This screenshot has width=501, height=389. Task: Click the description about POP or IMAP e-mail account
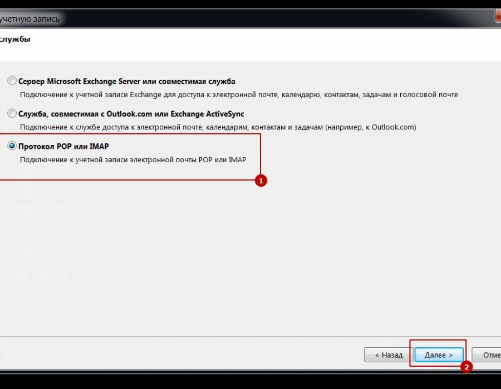133,159
